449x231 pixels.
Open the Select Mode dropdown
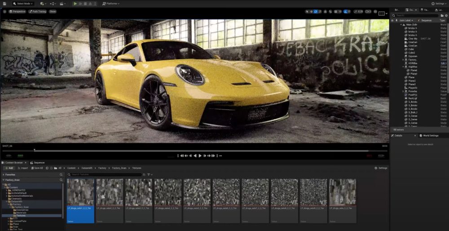(23, 4)
